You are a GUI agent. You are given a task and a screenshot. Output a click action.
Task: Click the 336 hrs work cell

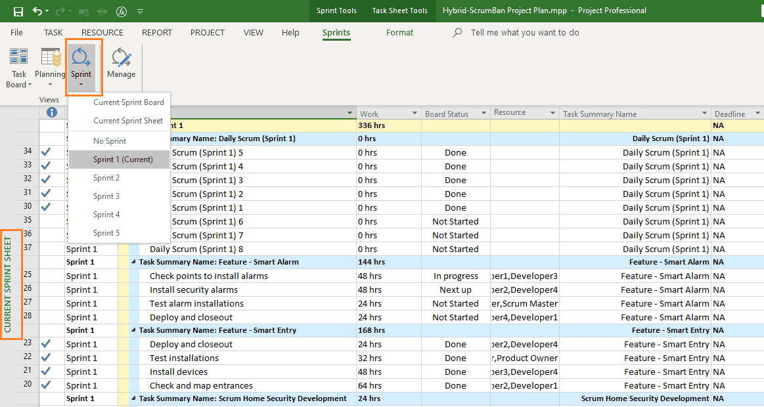[389, 125]
